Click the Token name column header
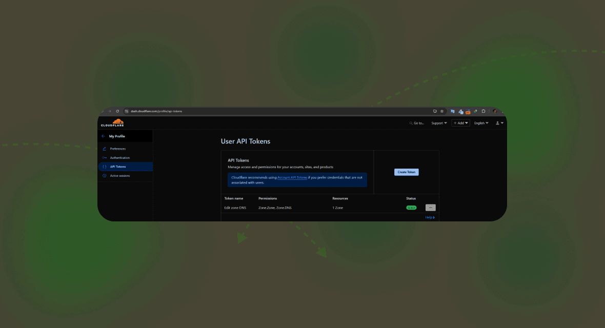605x328 pixels. tap(234, 198)
